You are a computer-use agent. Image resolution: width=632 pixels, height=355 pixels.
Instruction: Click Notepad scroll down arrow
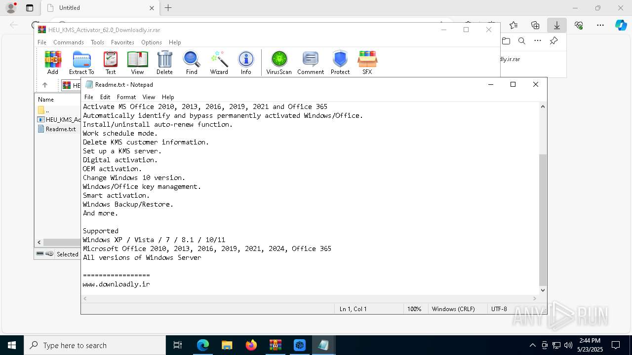click(x=543, y=290)
